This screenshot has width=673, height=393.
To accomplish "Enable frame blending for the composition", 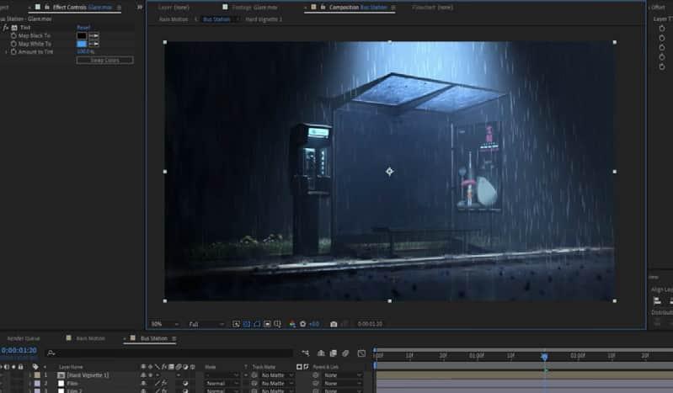I will pos(333,353).
